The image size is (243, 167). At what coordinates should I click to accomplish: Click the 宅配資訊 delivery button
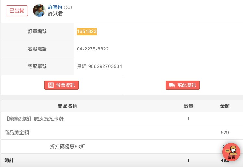(x=183, y=85)
